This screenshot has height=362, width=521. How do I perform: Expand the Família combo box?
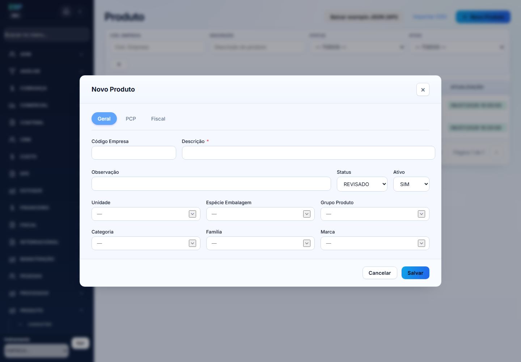(307, 243)
